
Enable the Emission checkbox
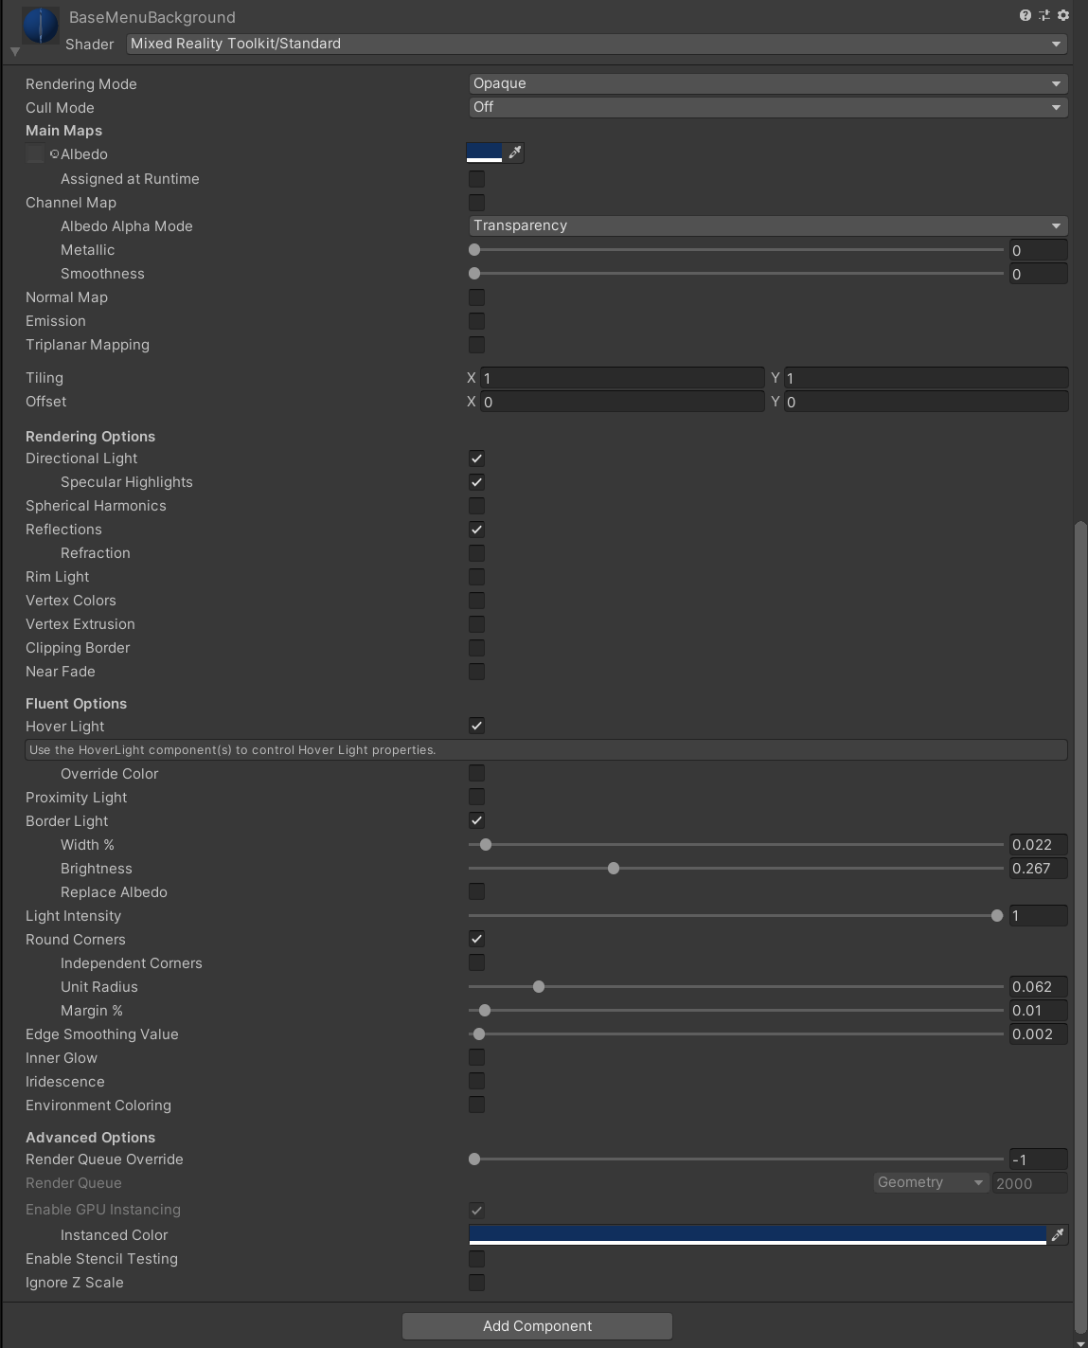click(476, 320)
